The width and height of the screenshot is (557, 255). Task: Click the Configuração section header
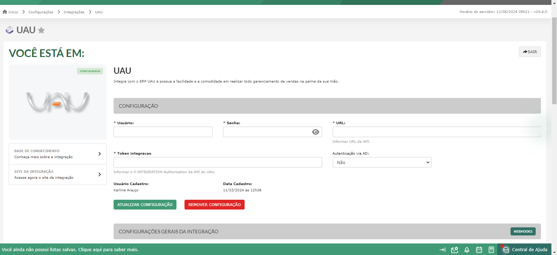327,106
